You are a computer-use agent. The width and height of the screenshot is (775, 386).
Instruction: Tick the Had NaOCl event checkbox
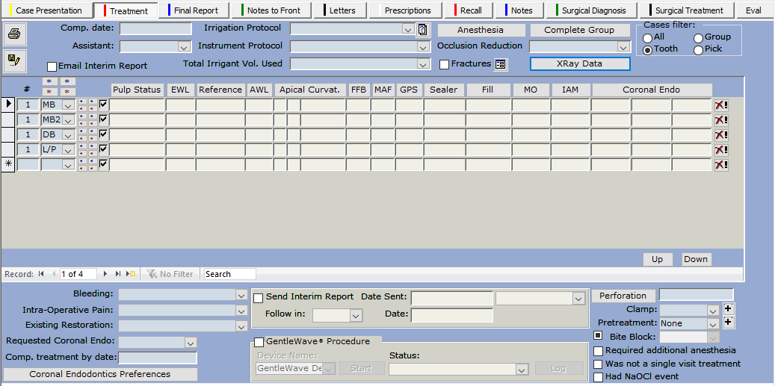click(x=598, y=377)
